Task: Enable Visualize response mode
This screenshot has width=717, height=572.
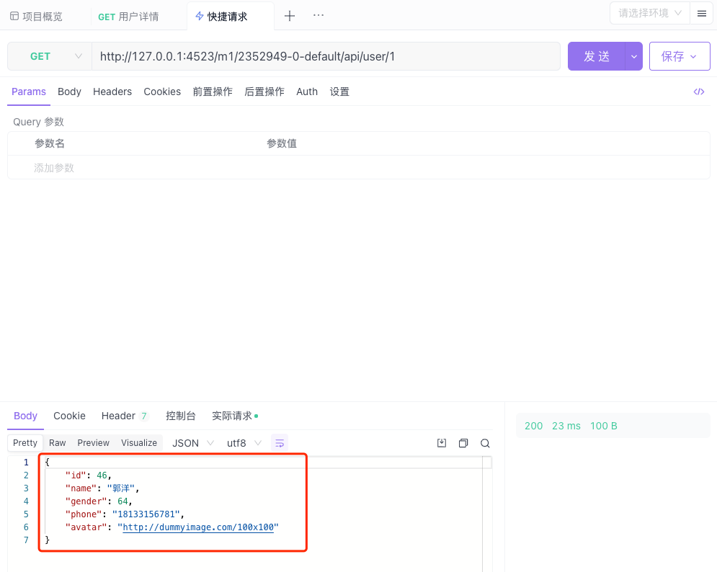Action: (138, 442)
